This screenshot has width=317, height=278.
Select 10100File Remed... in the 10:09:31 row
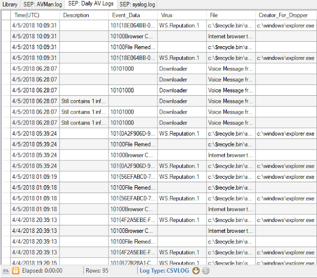(133, 47)
